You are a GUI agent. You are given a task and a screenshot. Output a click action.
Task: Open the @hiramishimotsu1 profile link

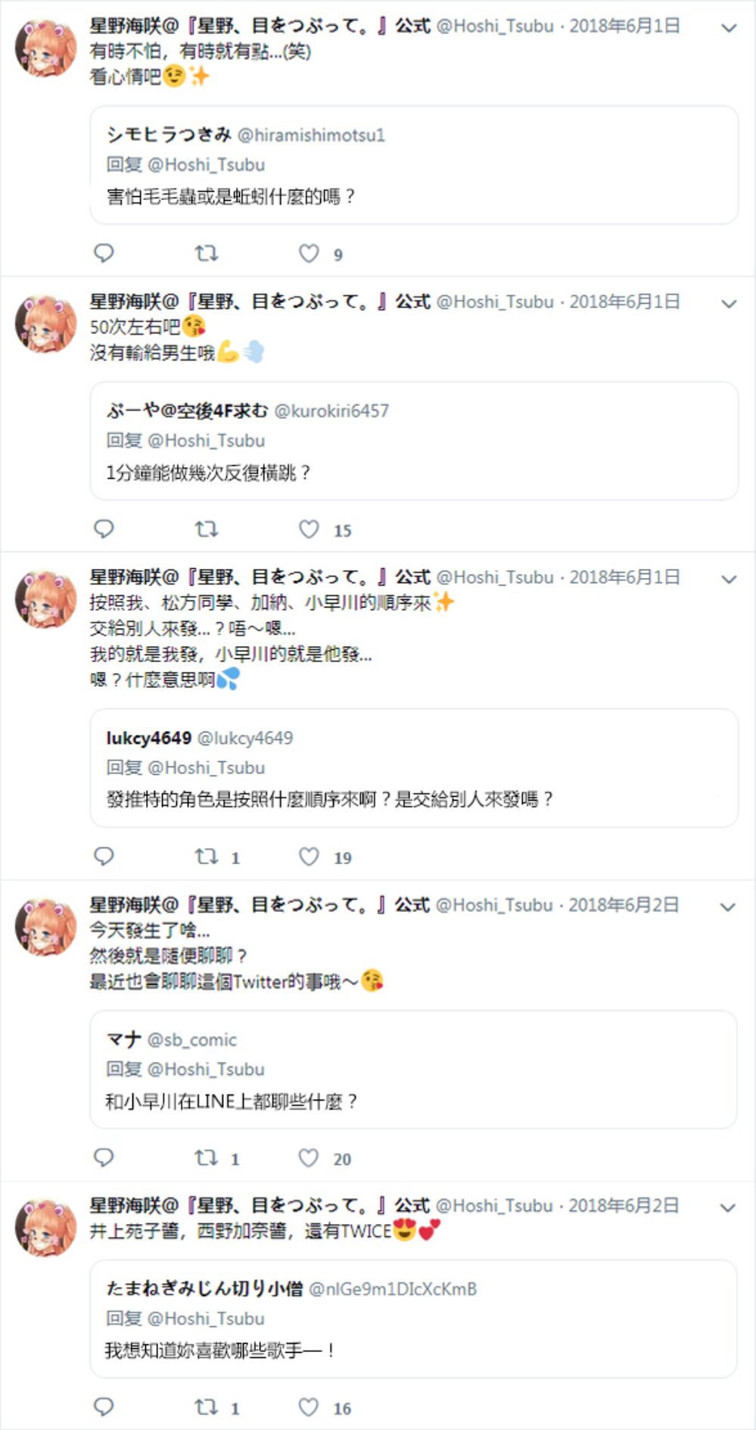tap(311, 135)
